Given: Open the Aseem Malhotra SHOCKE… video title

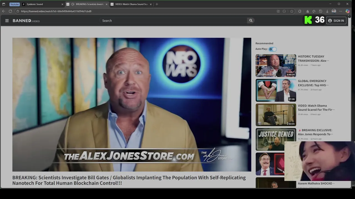Looking at the screenshot, I should [x=316, y=184].
